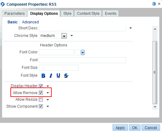
Task: Click the scrollbar down arrow
Action: (155, 107)
